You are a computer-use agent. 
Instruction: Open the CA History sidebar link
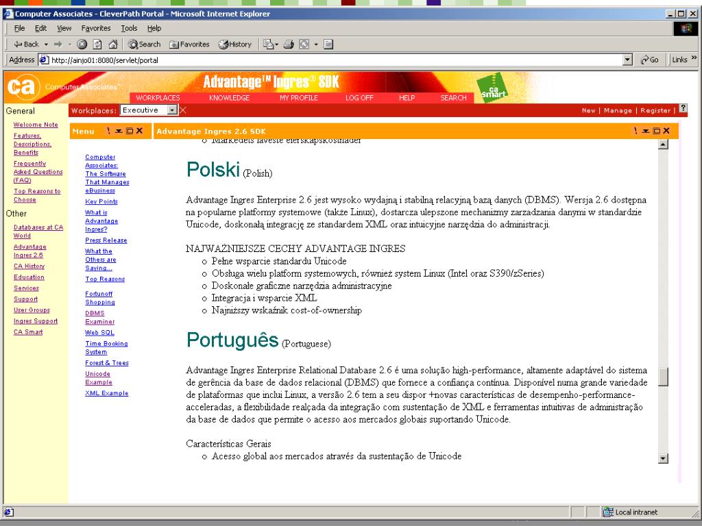click(29, 266)
